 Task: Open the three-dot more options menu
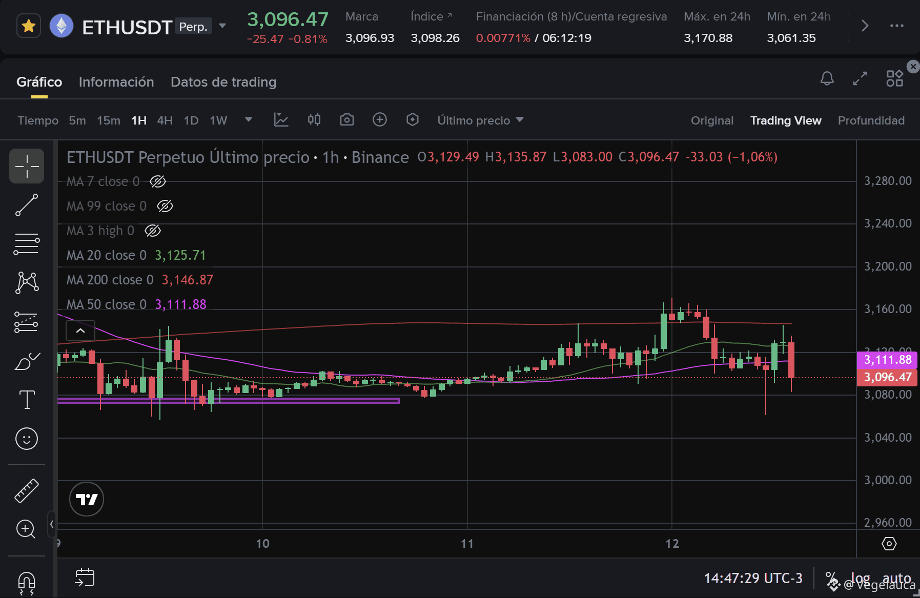[x=897, y=26]
